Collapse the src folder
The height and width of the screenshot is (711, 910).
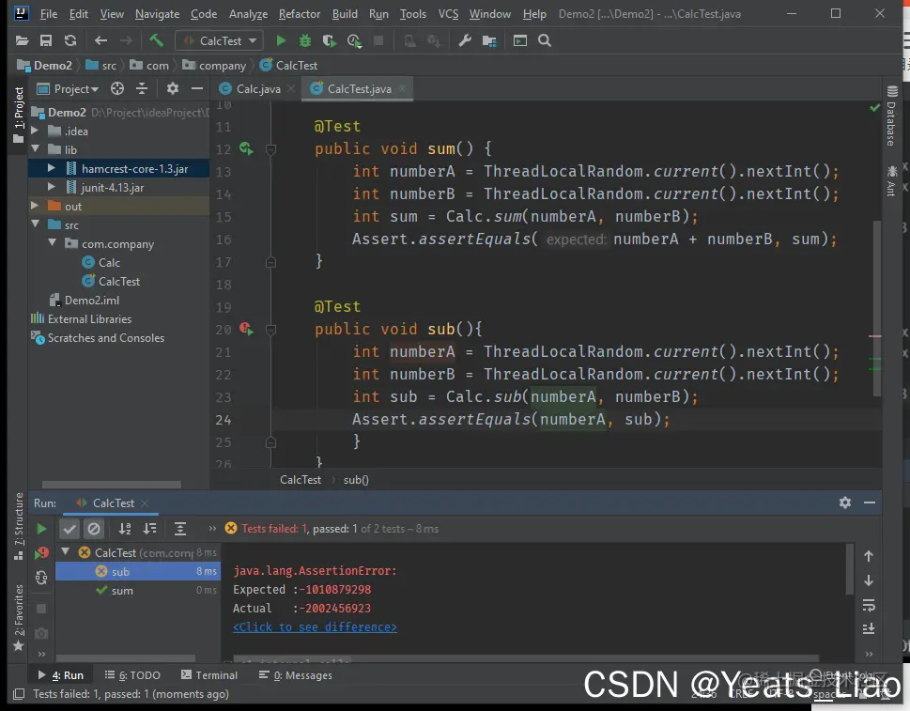[x=35, y=224]
